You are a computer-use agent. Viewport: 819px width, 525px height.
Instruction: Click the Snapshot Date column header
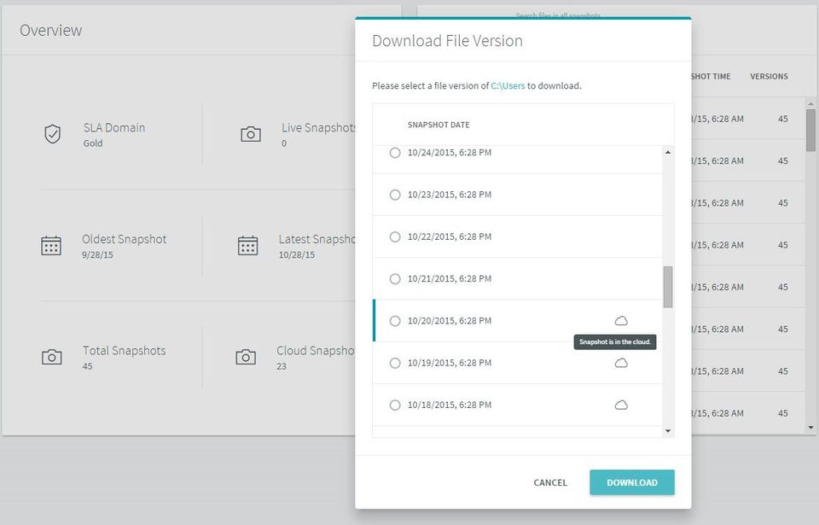coord(439,125)
